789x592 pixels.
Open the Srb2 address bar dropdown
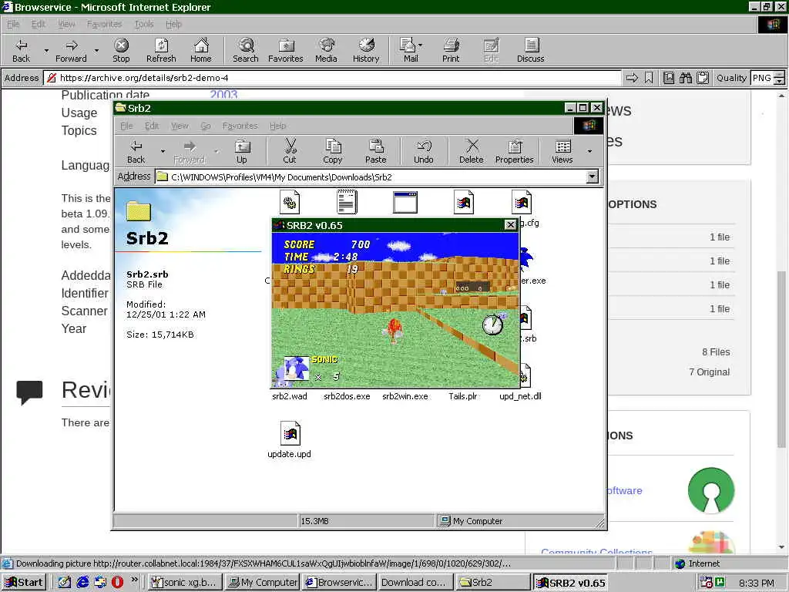click(593, 177)
